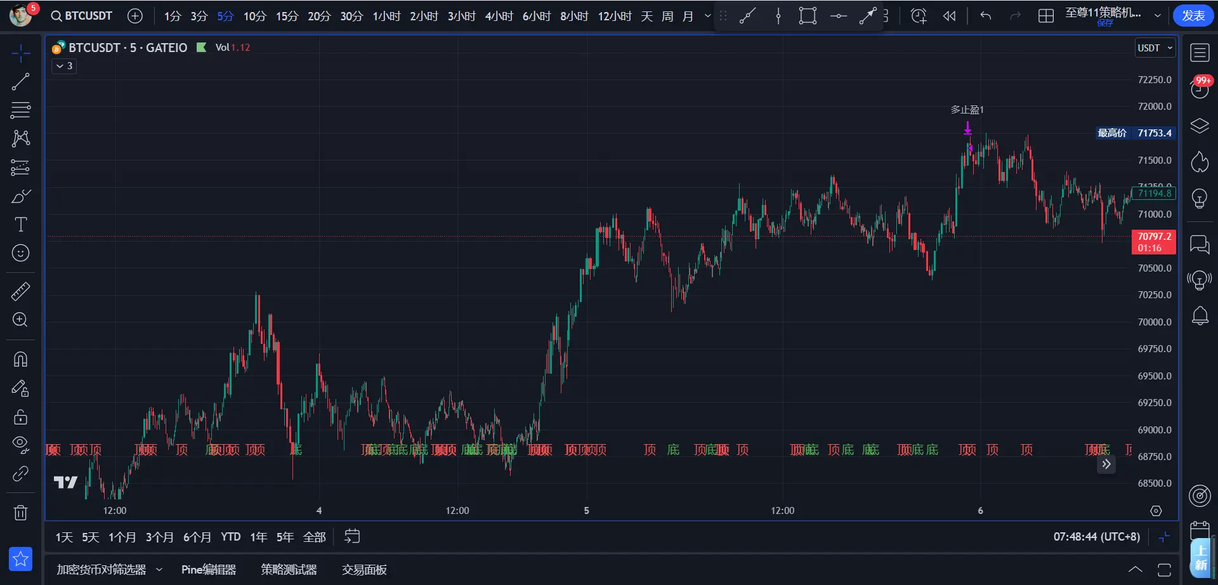Select the zoom in tool
The width and height of the screenshot is (1218, 585).
coord(20,320)
